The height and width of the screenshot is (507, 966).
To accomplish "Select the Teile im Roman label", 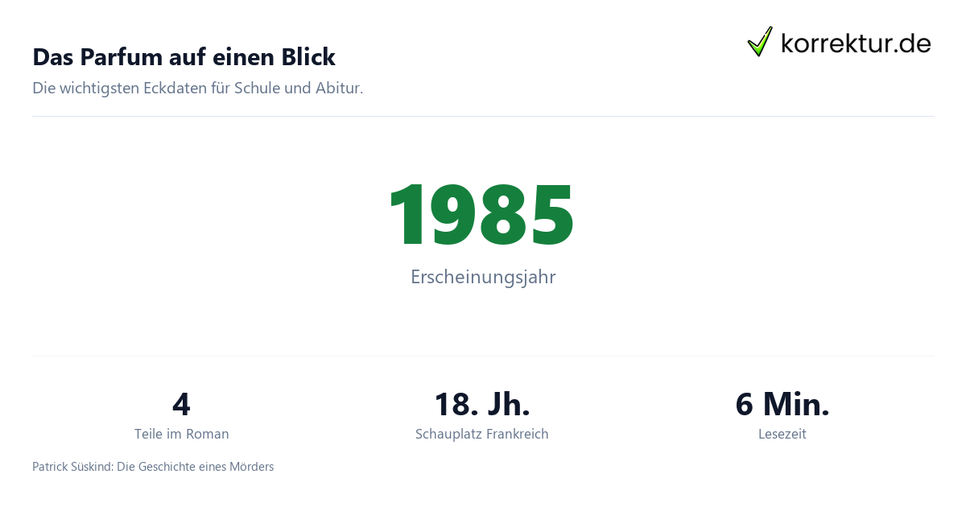I will point(182,434).
